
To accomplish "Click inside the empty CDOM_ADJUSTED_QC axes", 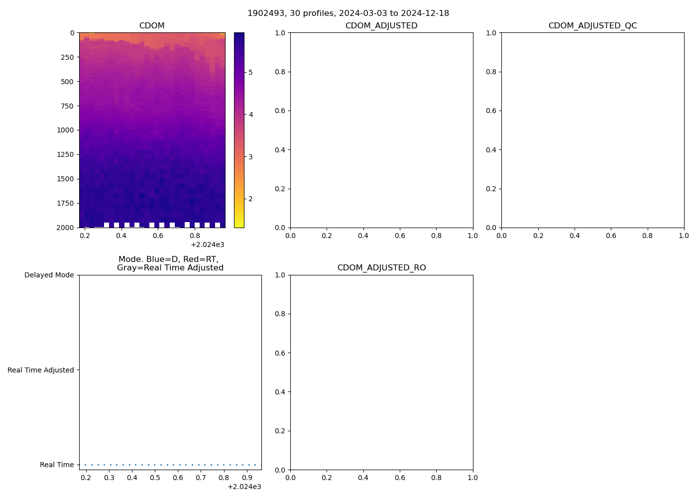I will pos(592,129).
